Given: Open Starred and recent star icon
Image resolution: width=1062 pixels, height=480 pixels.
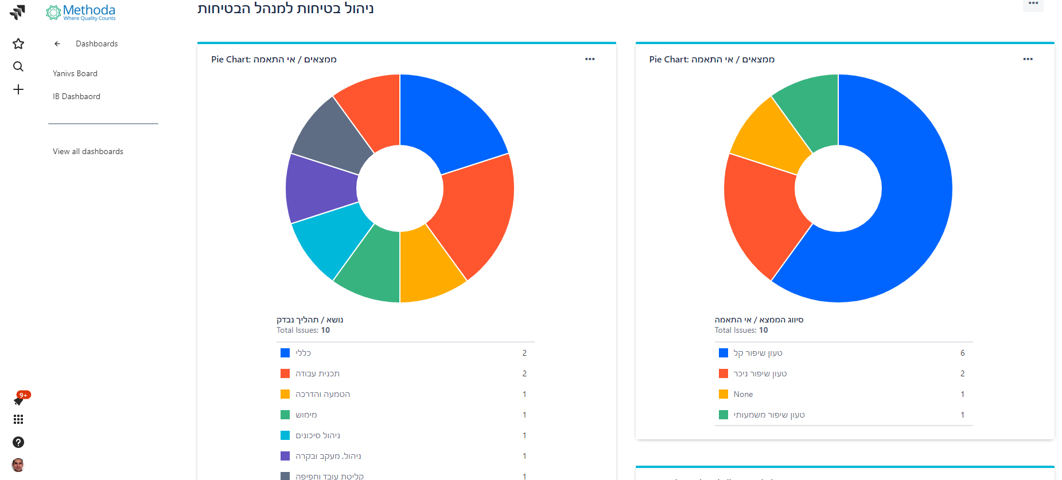Looking at the screenshot, I should (x=18, y=44).
